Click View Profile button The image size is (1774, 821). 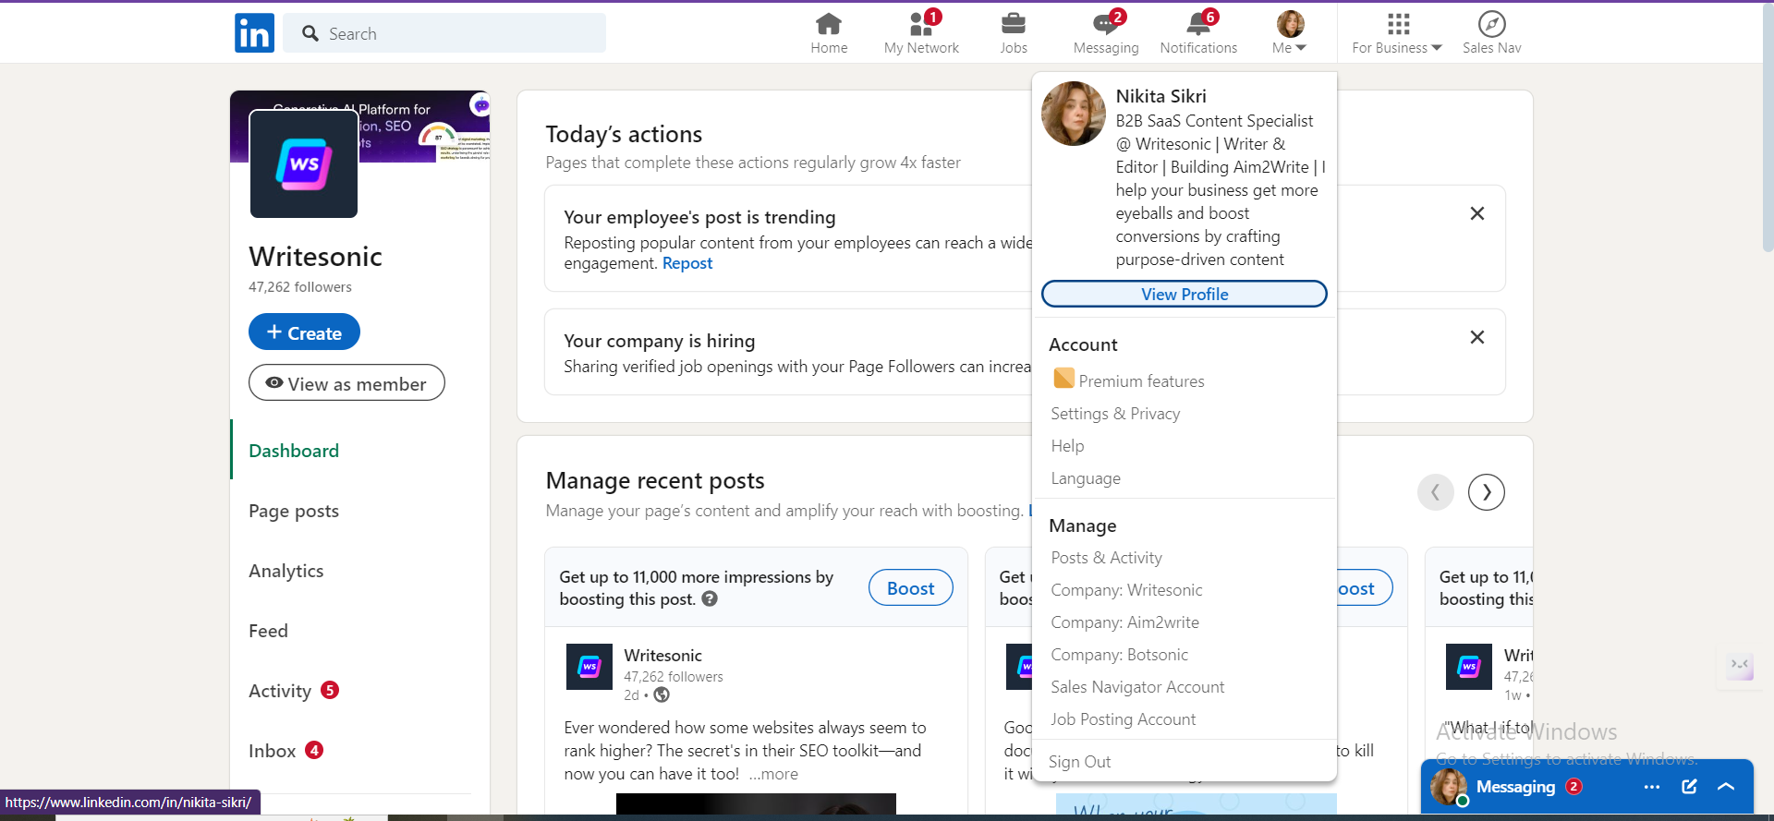click(x=1185, y=294)
